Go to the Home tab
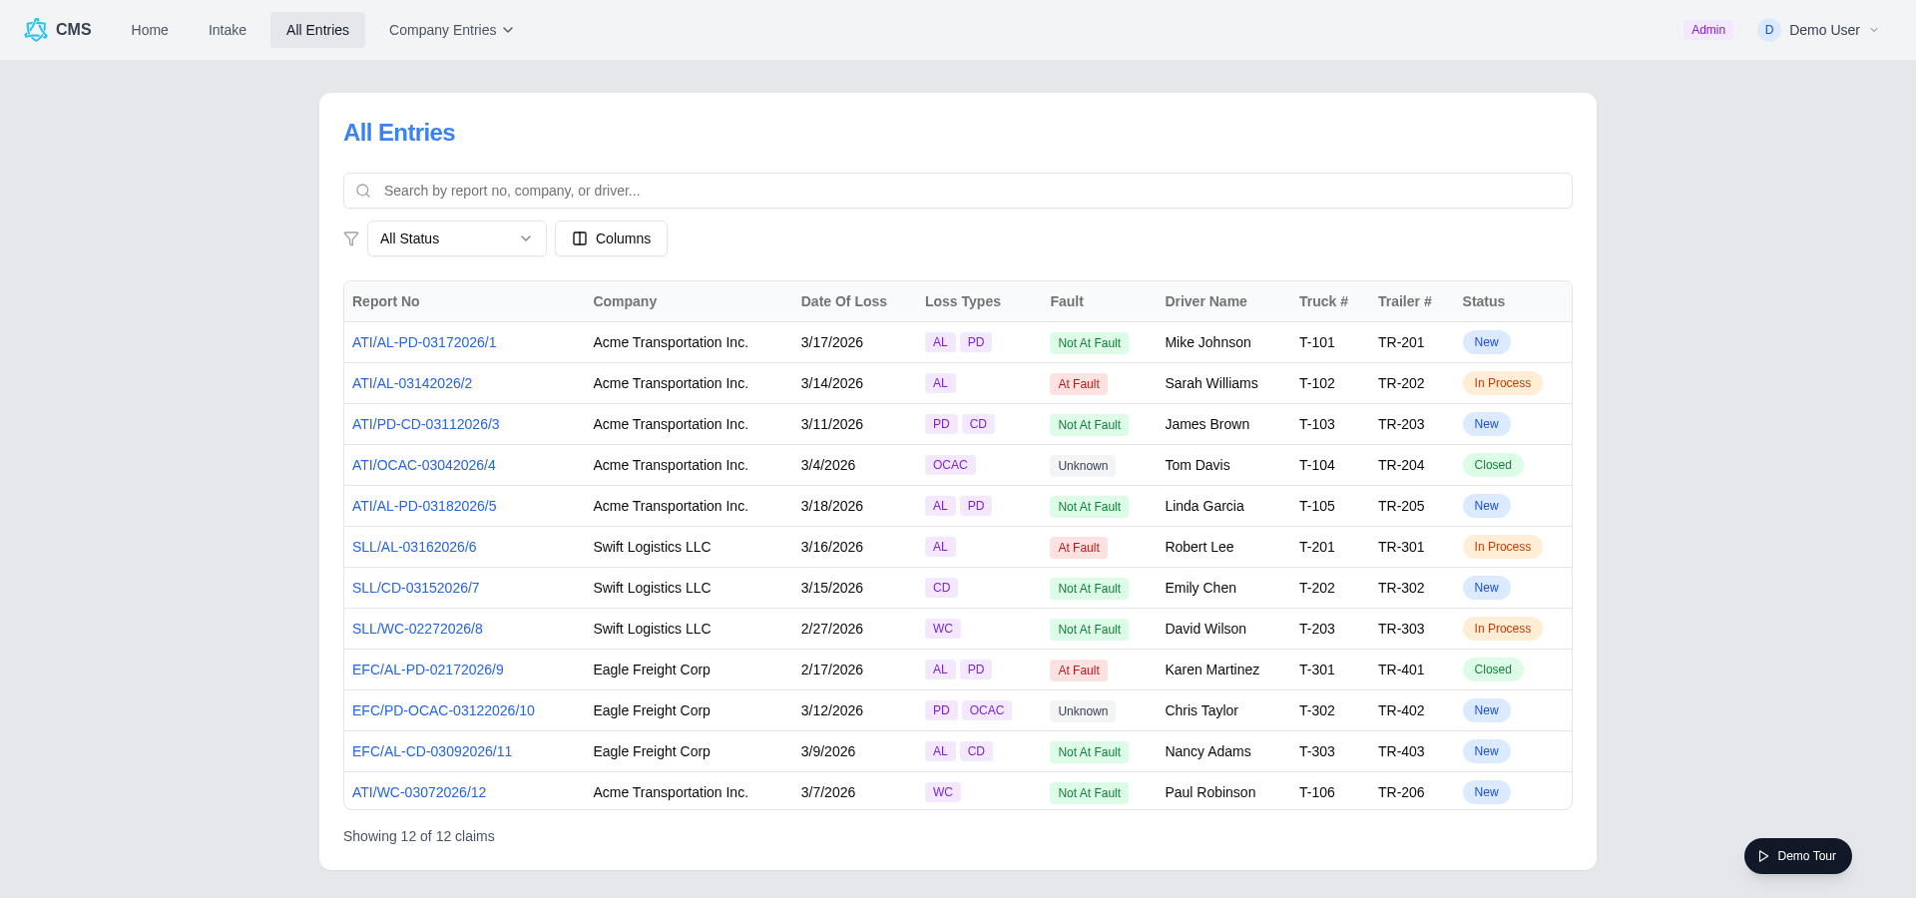Image resolution: width=1916 pixels, height=898 pixels. tap(150, 30)
